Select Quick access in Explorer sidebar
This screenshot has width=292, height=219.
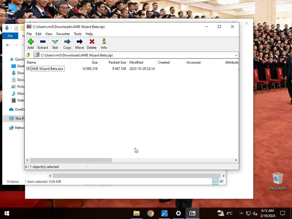17,59
